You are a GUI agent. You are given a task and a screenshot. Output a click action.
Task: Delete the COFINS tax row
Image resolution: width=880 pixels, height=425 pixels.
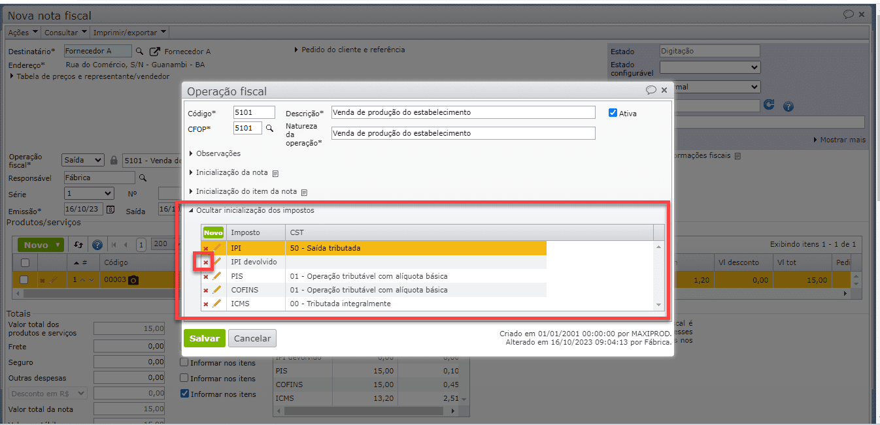206,291
